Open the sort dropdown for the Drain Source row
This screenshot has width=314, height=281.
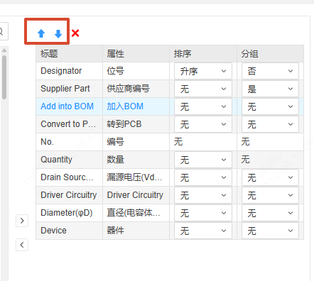coord(203,177)
